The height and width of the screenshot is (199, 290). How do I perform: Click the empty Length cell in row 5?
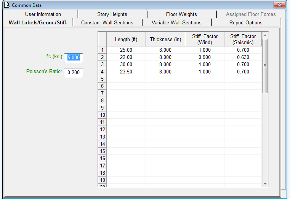pyautogui.click(x=126, y=79)
